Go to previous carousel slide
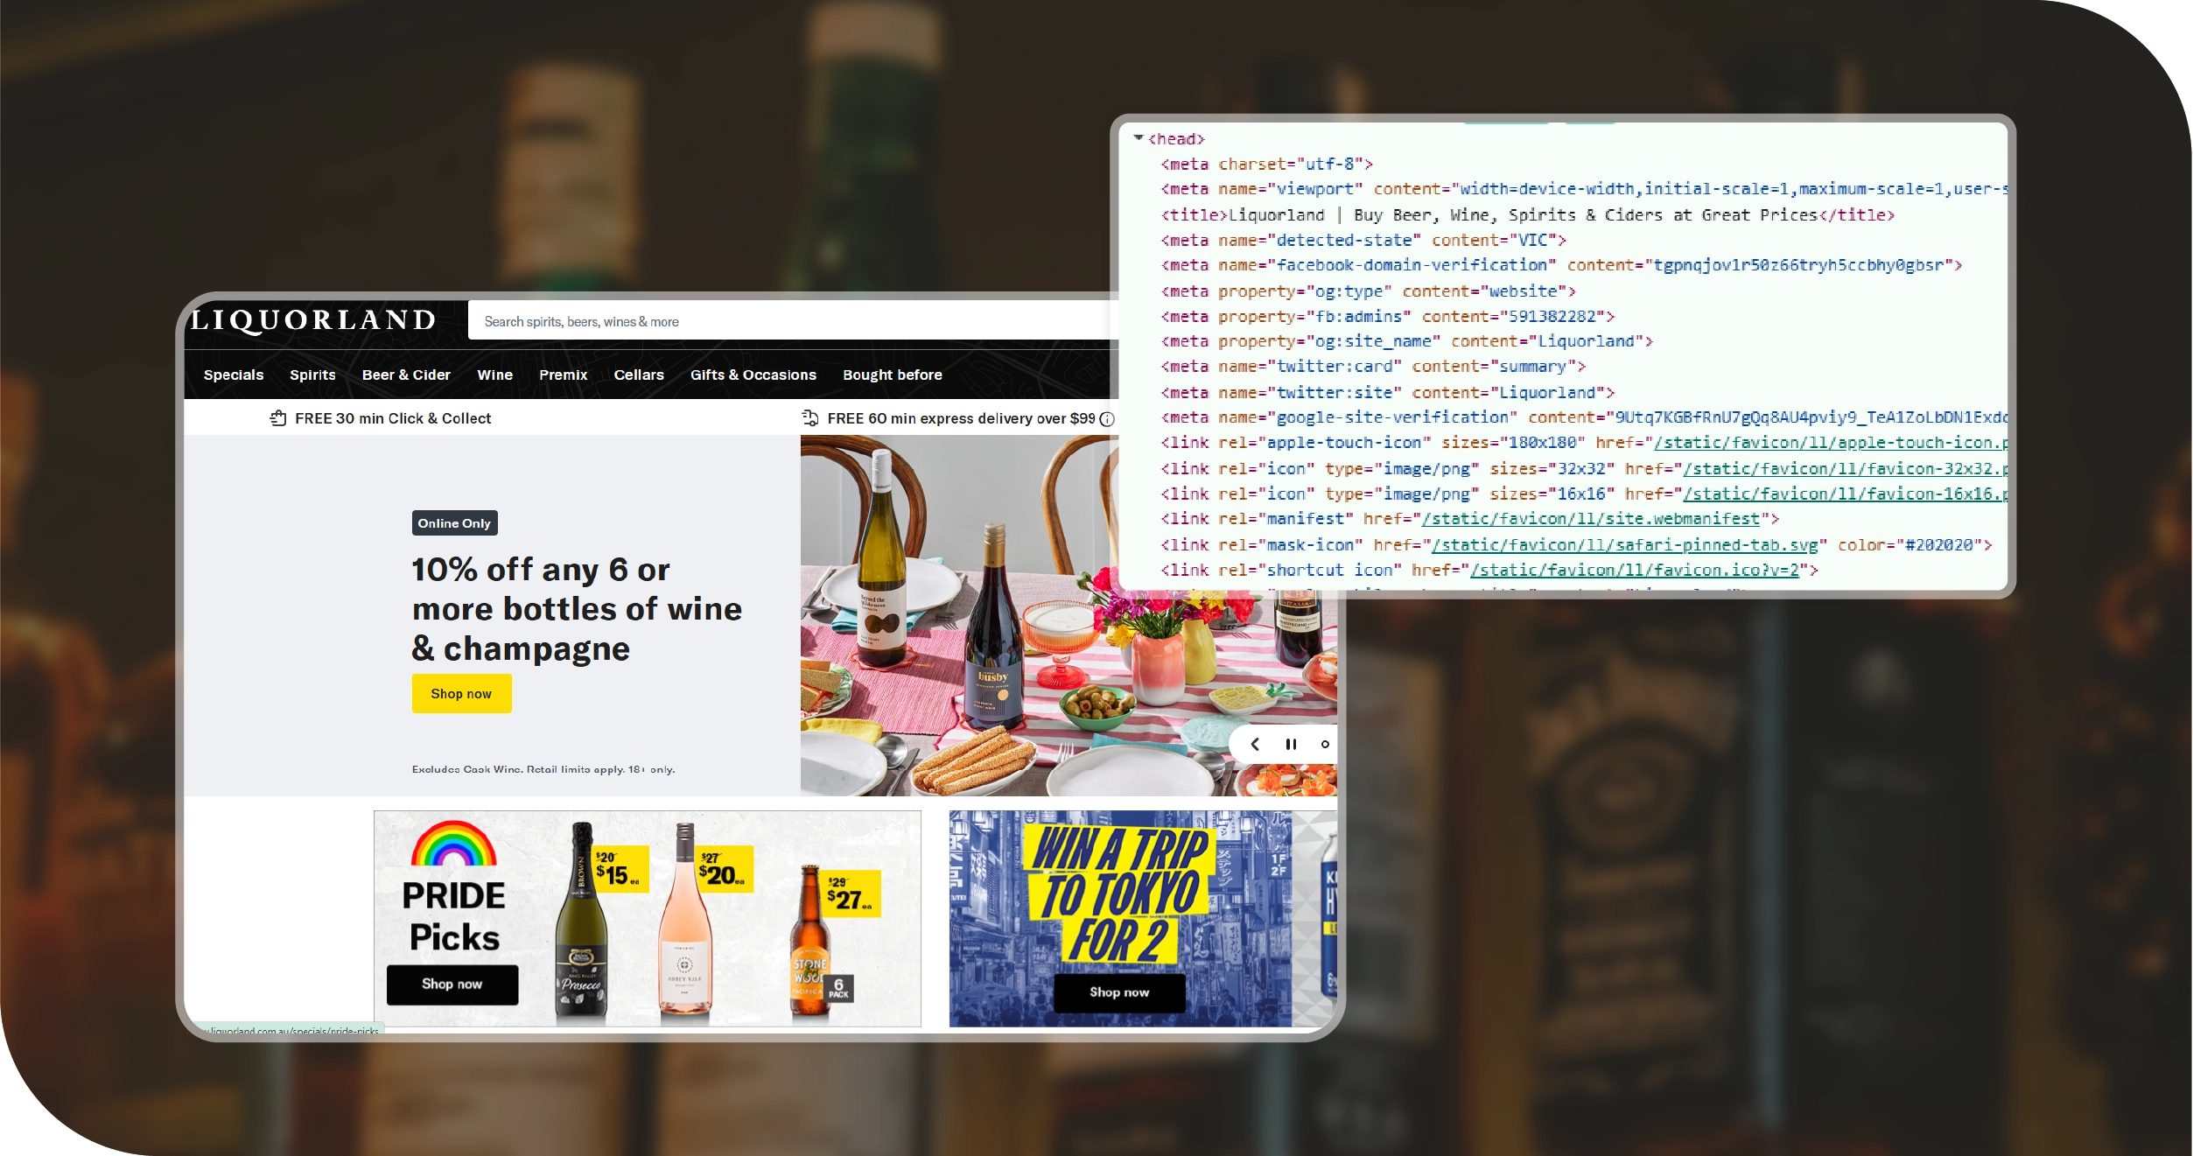 (1255, 744)
